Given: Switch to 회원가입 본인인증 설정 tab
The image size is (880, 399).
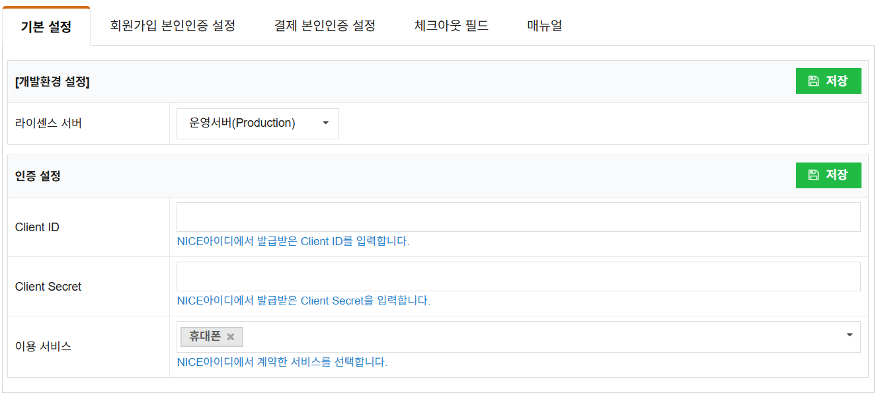Looking at the screenshot, I should point(173,26).
